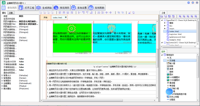Collapse the SuperHtml project node
The height and width of the screenshot is (106, 200).
click(162, 20)
